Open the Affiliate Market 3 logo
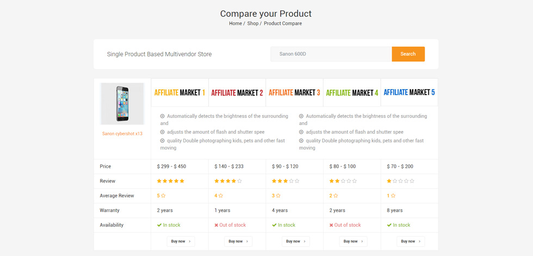 294,92
